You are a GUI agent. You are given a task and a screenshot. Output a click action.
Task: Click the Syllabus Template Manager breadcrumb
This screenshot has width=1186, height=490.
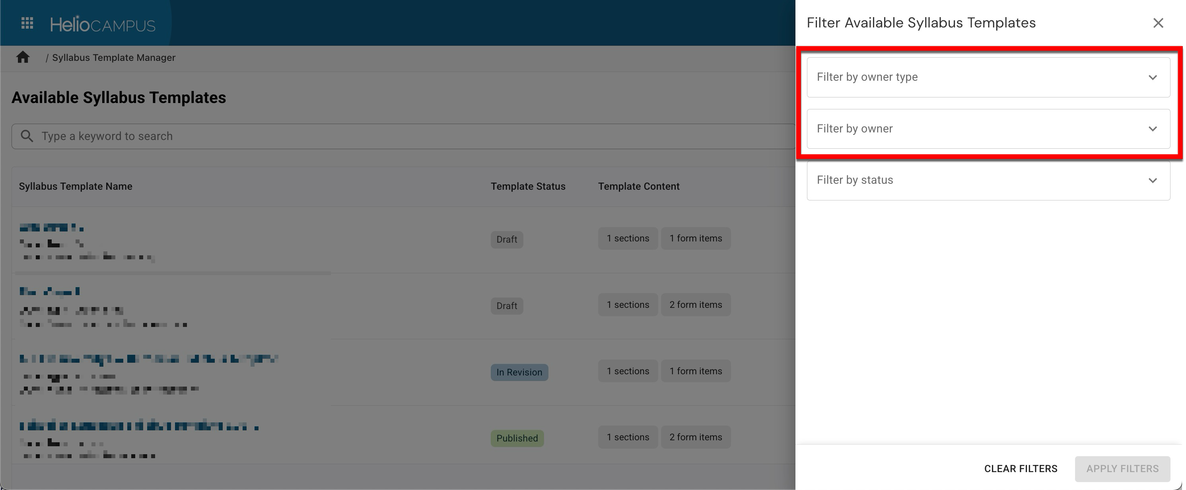pyautogui.click(x=113, y=58)
